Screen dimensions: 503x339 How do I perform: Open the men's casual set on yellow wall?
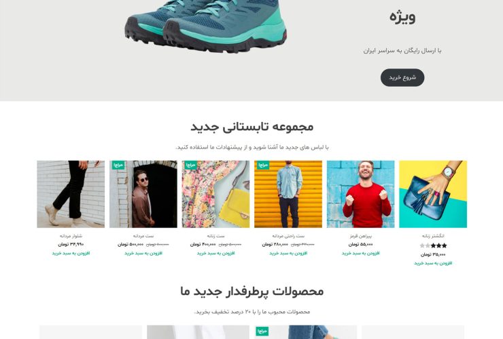tap(288, 194)
